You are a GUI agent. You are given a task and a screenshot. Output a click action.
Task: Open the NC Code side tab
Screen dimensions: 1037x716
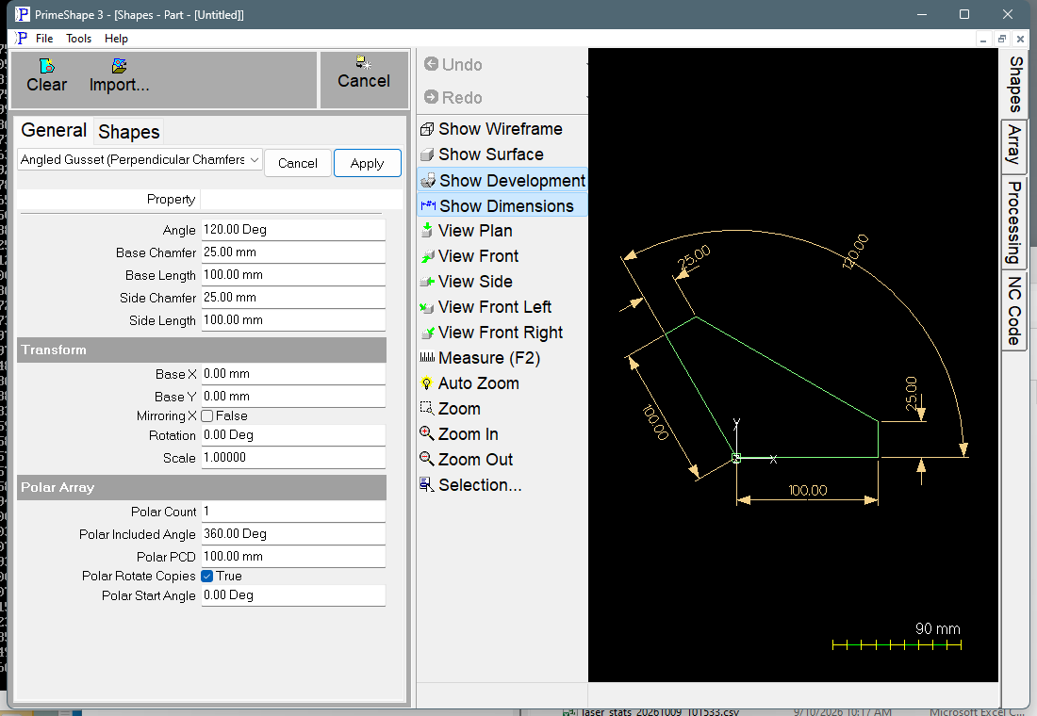[x=1013, y=311]
